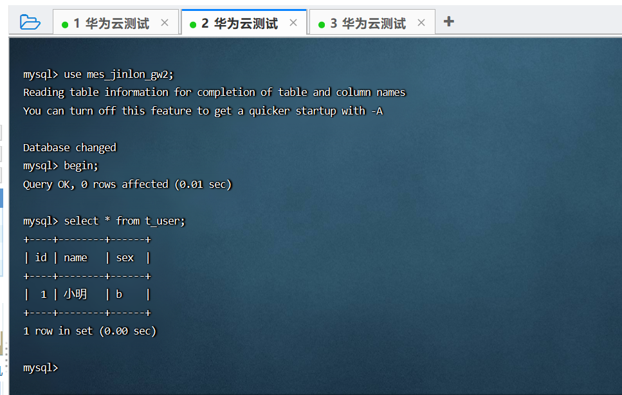Click the 'name' column header
The height and width of the screenshot is (395, 622).
coord(75,257)
